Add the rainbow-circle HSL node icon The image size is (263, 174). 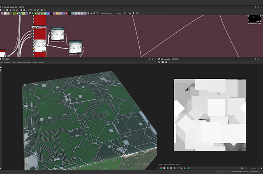click(x=48, y=13)
